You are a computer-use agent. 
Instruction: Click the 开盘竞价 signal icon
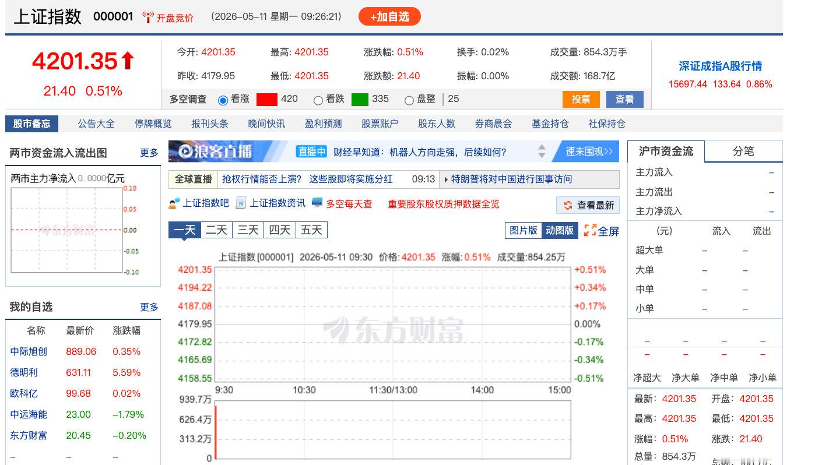tap(148, 17)
